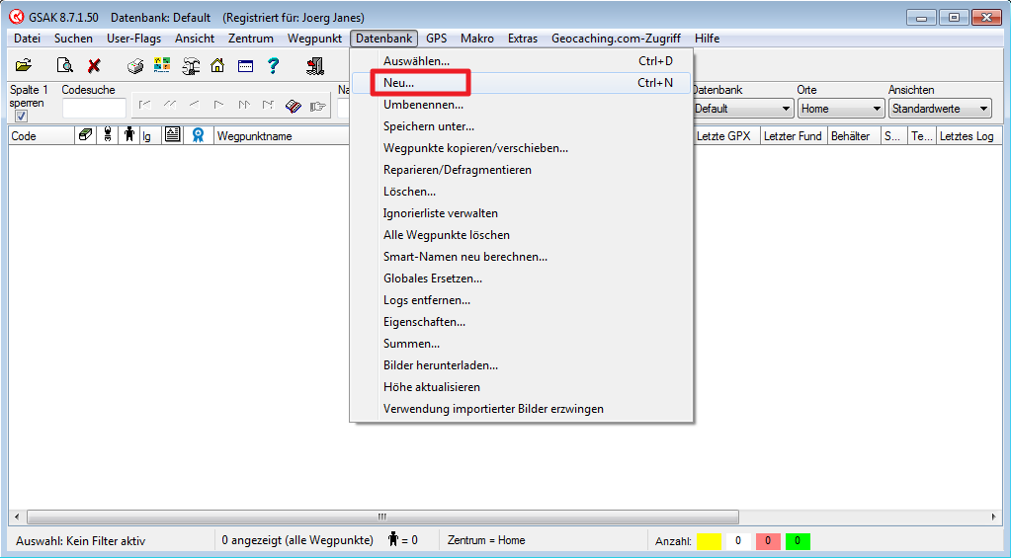Click the printer toolbar icon
This screenshot has width=1011, height=558.
click(x=134, y=65)
